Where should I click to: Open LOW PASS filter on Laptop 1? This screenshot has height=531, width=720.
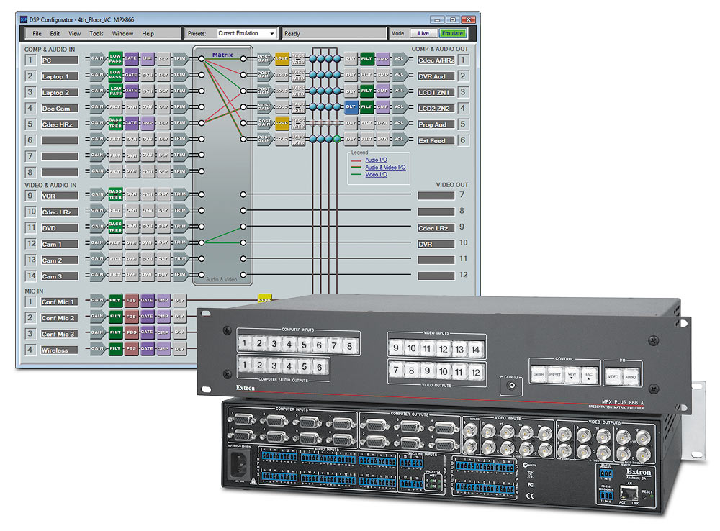point(115,74)
